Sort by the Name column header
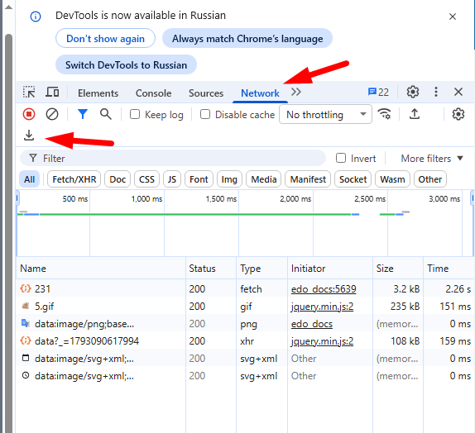Image resolution: width=475 pixels, height=433 pixels. coord(101,268)
